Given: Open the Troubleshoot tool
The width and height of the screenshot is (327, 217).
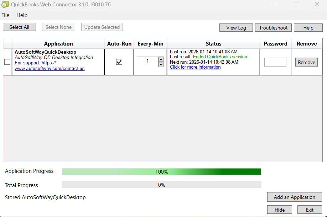Looking at the screenshot, I should (x=273, y=28).
